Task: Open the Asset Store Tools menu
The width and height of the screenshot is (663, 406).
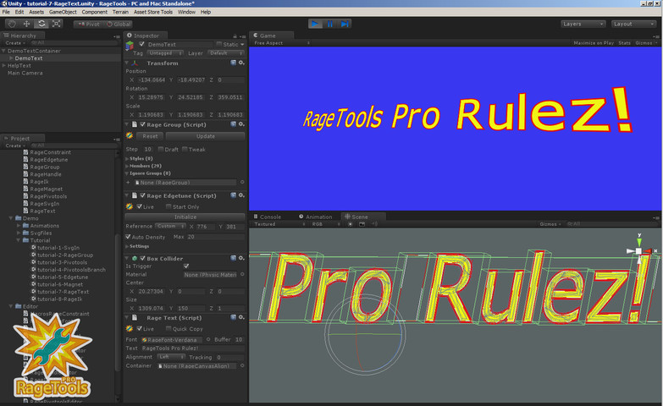Action: point(153,12)
